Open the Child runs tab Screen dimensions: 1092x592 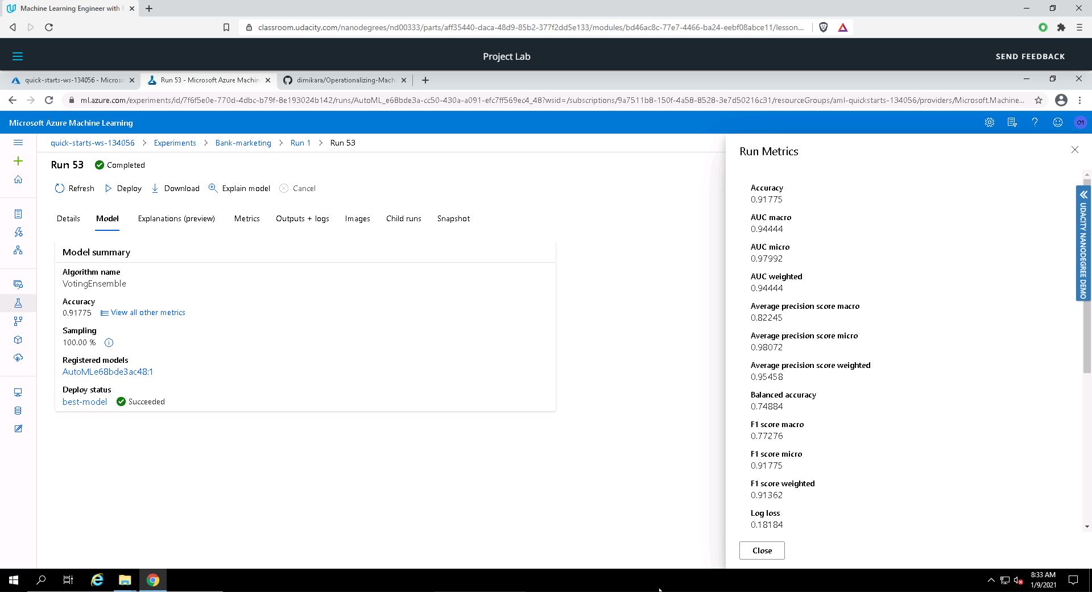point(404,218)
